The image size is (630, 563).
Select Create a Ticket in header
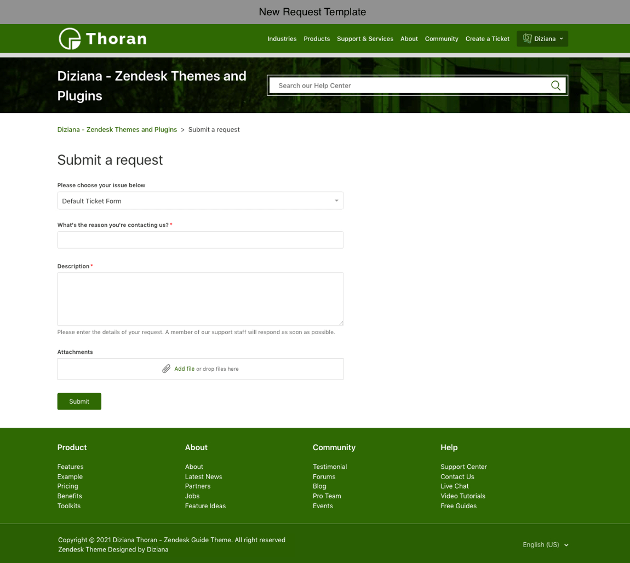(487, 39)
